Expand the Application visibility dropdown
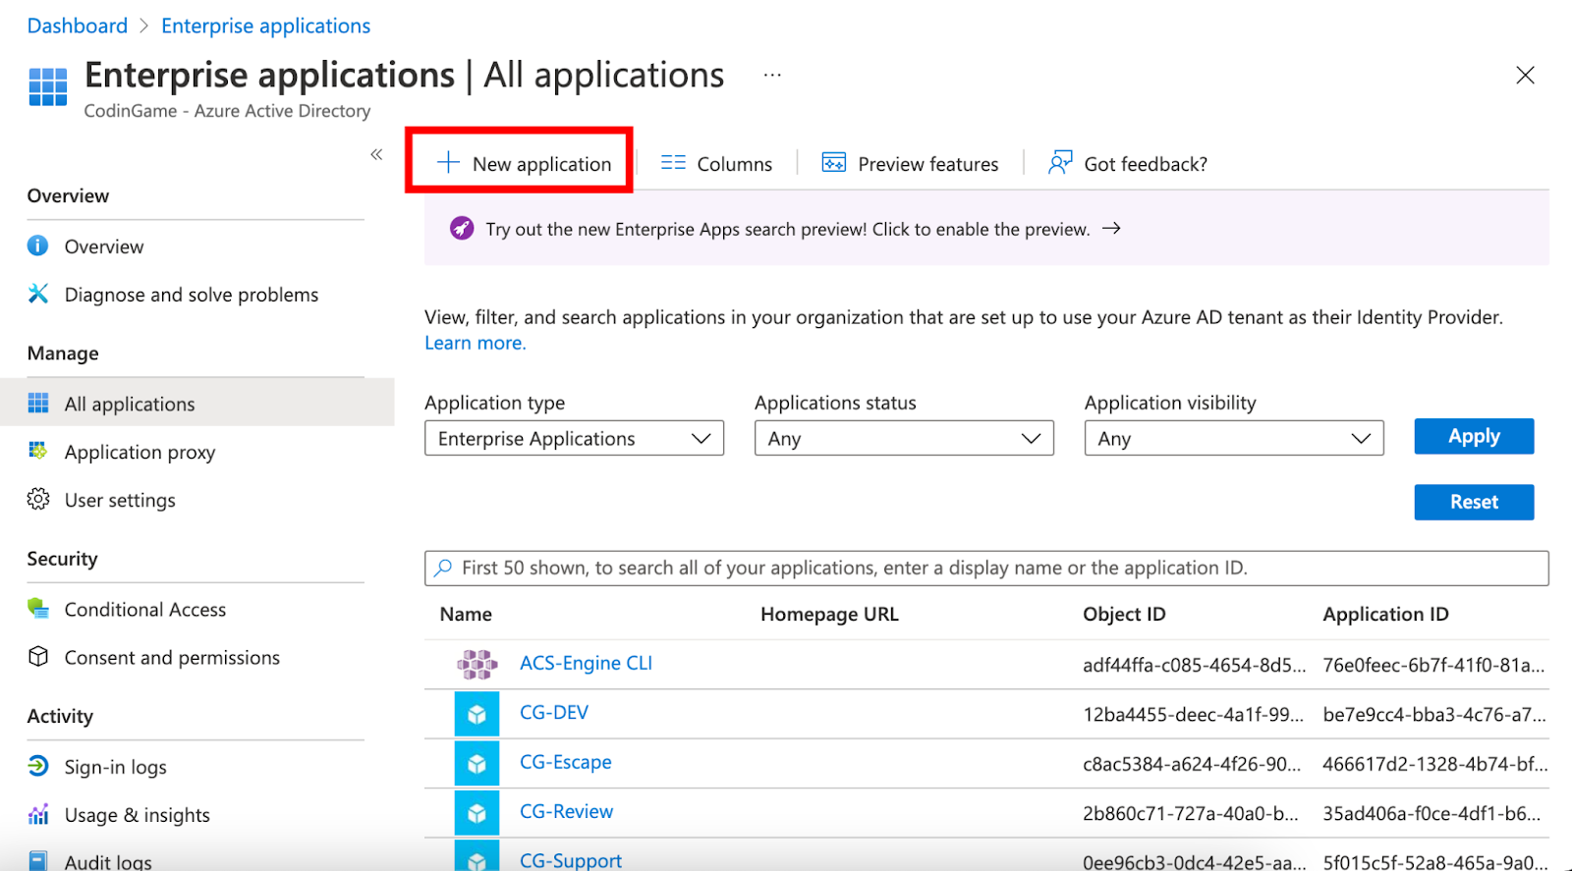 pyautogui.click(x=1233, y=439)
